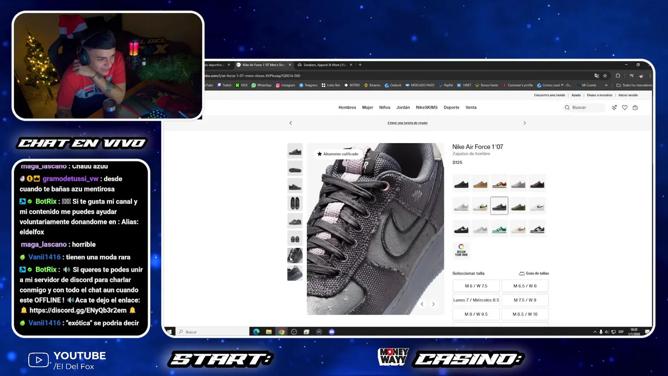The width and height of the screenshot is (668, 376).
Task: Open the MERCADO PAGO bookmark
Action: (x=420, y=85)
